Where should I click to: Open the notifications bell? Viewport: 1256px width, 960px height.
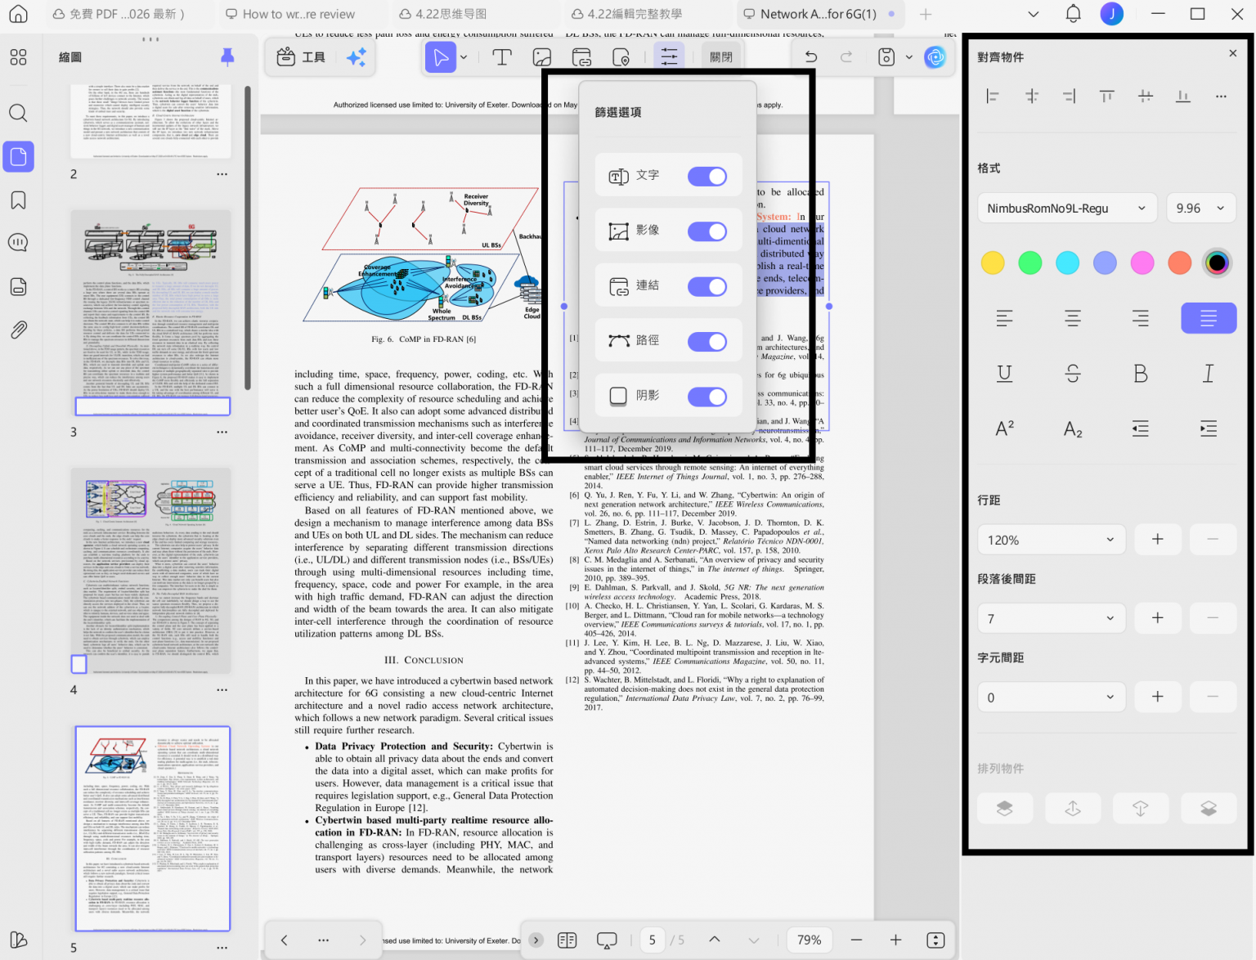pos(1074,14)
